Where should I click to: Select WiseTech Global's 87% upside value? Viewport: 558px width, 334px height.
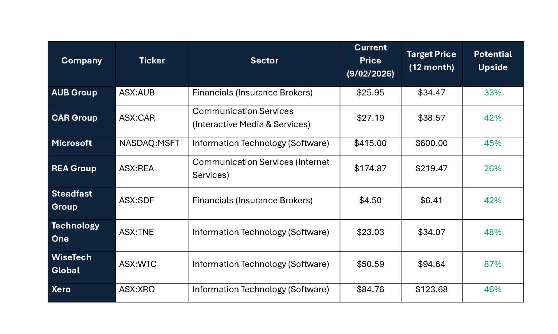pos(493,264)
